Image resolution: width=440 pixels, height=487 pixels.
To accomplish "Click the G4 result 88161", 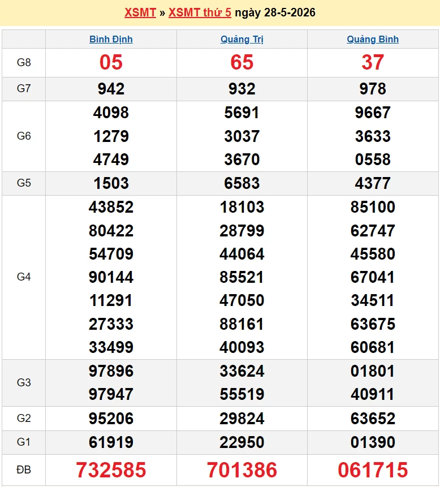I will point(242,324).
